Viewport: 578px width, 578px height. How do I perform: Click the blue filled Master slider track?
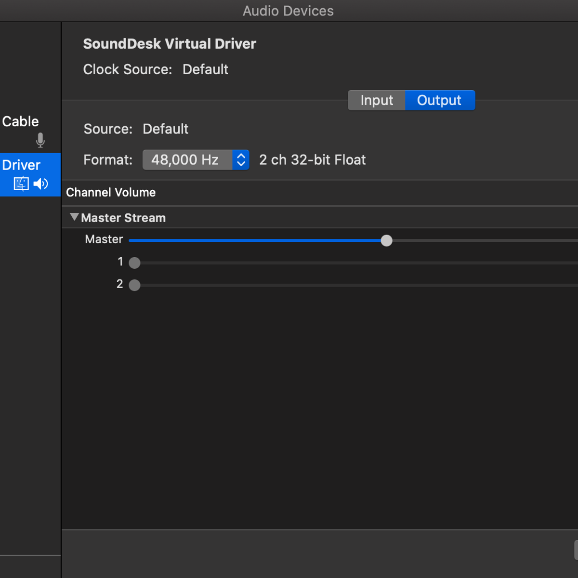click(255, 241)
